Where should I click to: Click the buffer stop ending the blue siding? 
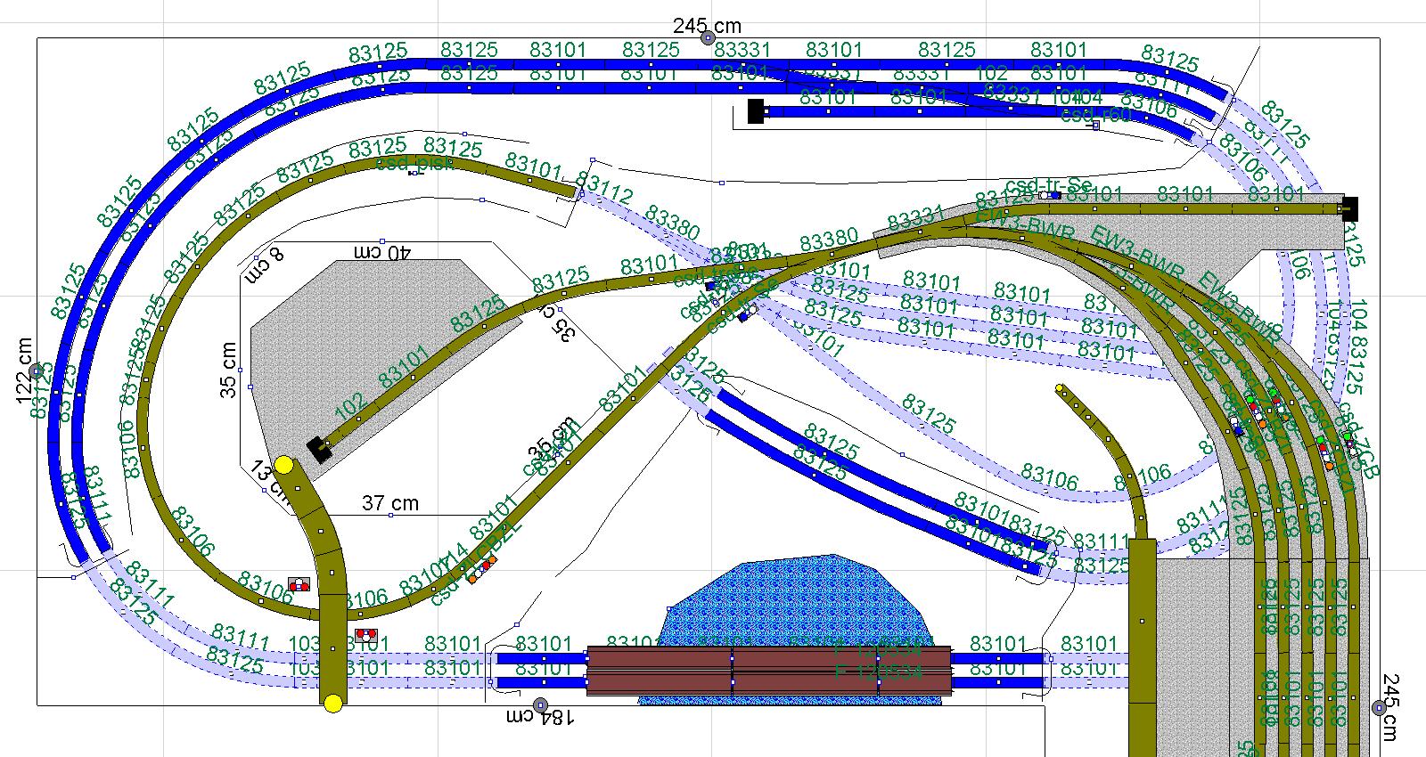(756, 111)
